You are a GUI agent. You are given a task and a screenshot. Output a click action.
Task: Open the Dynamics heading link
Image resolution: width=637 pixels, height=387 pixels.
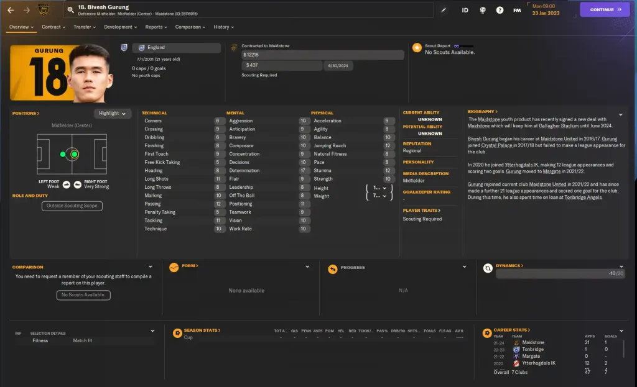coord(509,266)
